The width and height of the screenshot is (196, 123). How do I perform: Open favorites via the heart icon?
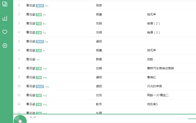click(x=5, y=32)
